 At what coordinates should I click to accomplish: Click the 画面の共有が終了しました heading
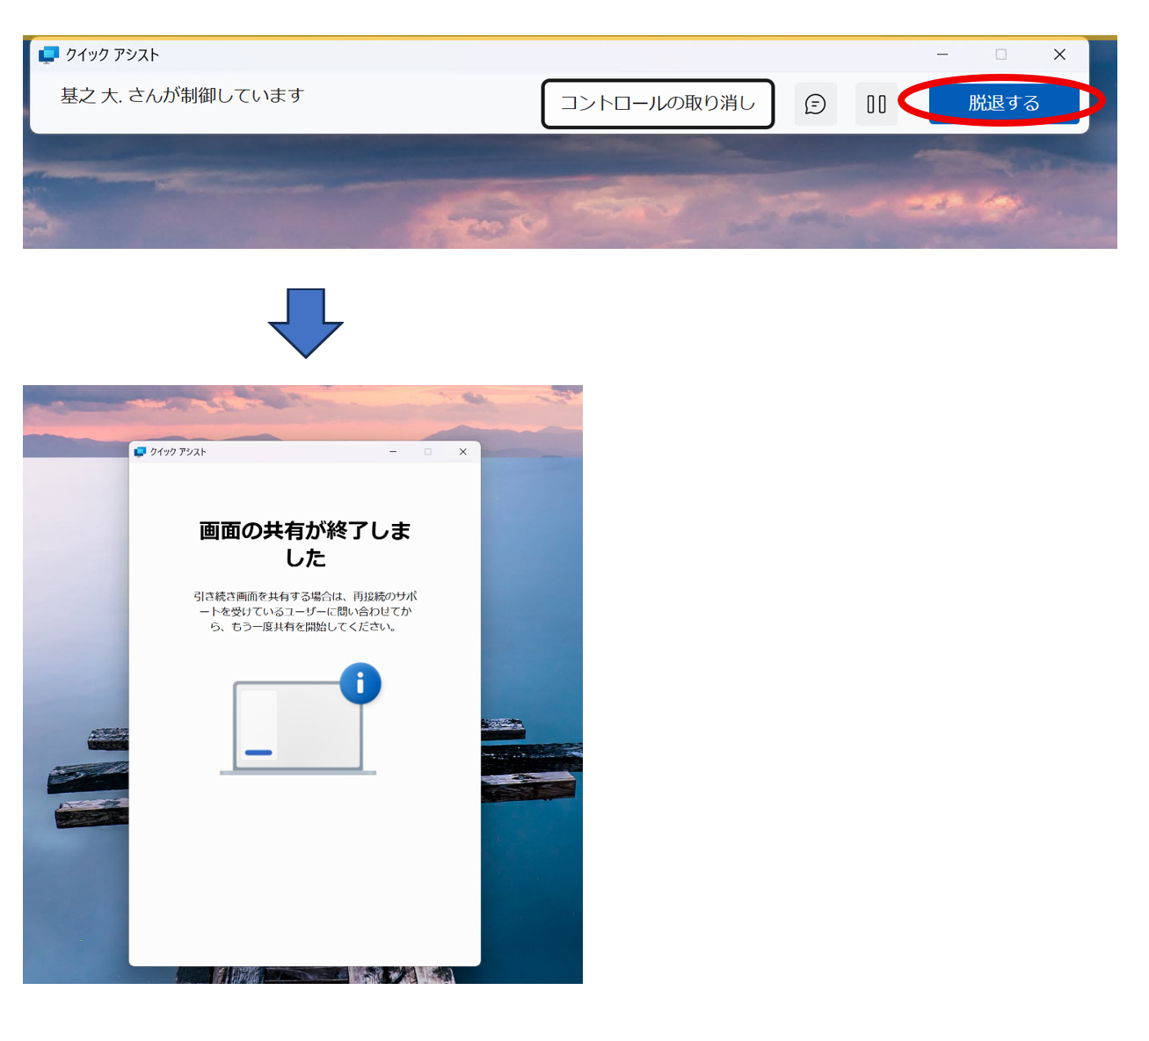[304, 543]
